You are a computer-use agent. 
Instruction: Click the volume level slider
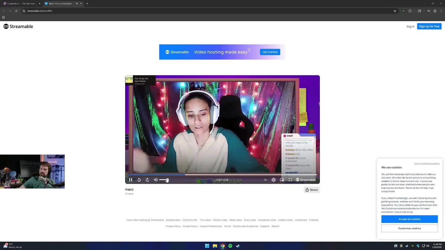pyautogui.click(x=163, y=180)
